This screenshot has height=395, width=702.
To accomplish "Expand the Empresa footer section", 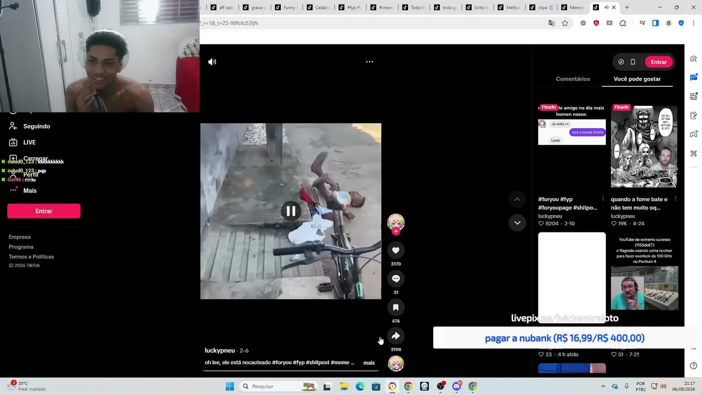I will [x=20, y=237].
